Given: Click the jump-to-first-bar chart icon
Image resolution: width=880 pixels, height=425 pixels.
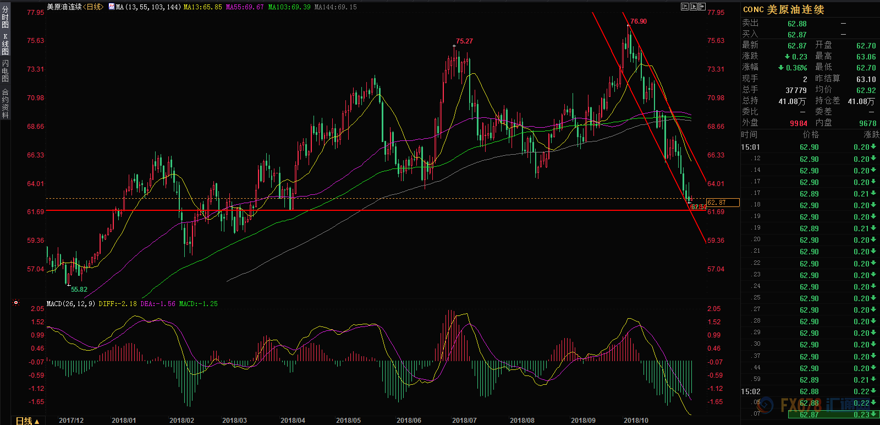Looking at the screenshot, I should point(685,7).
